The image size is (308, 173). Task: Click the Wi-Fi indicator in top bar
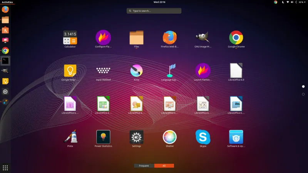pos(288,2)
